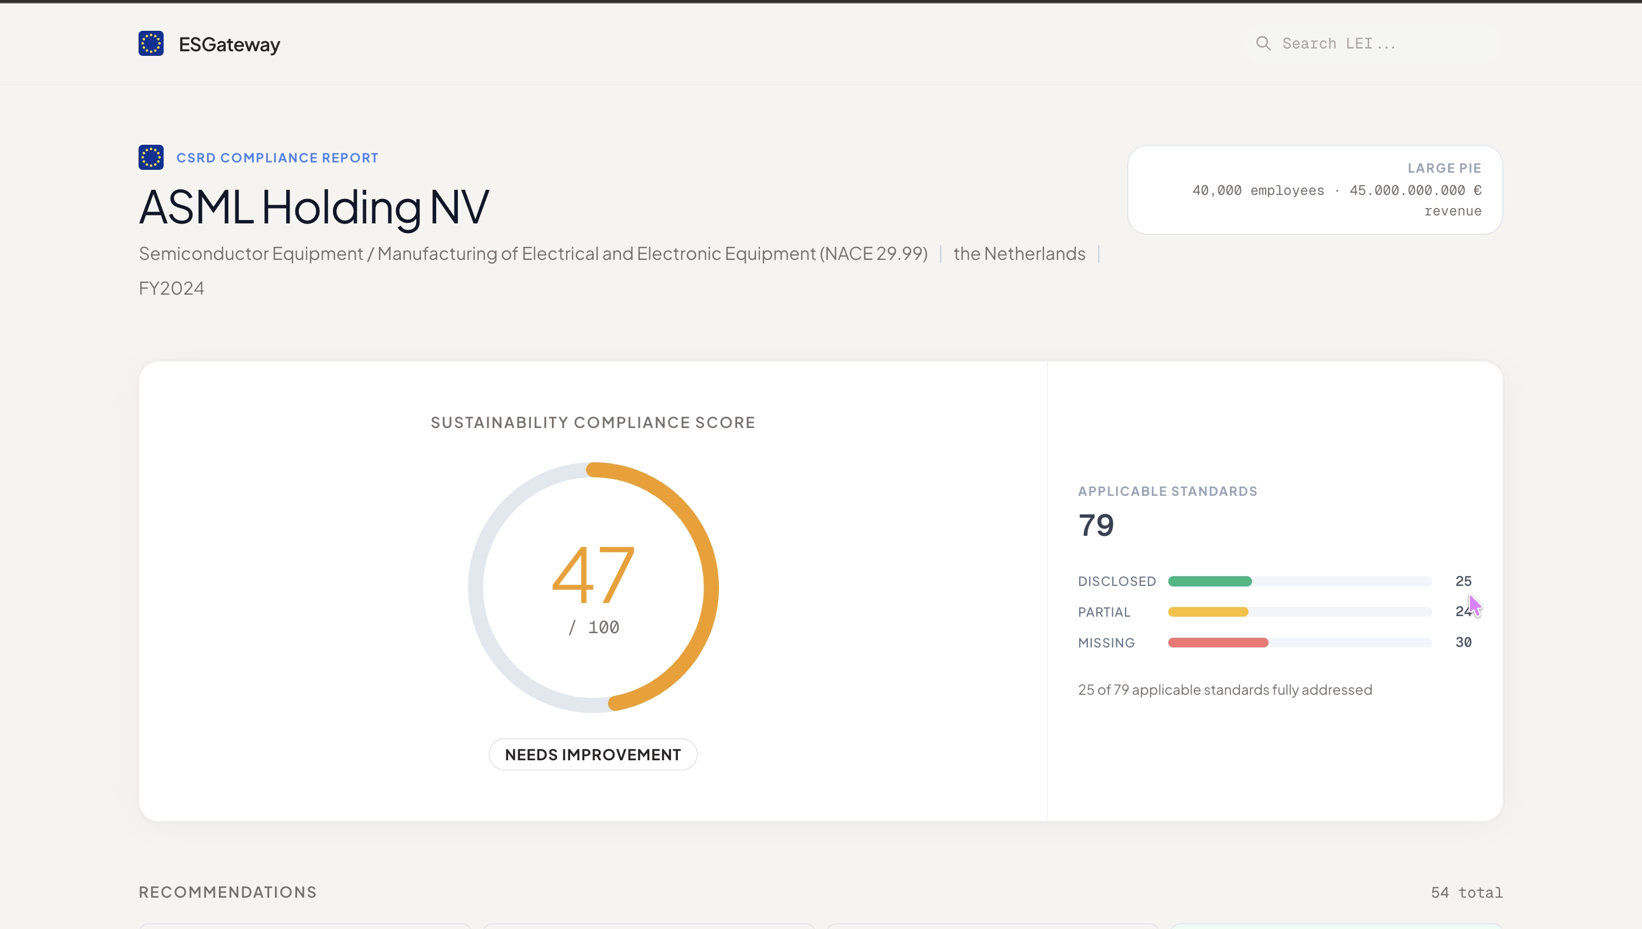Click the Disclosed count of 25
1642x929 pixels.
coord(1462,581)
